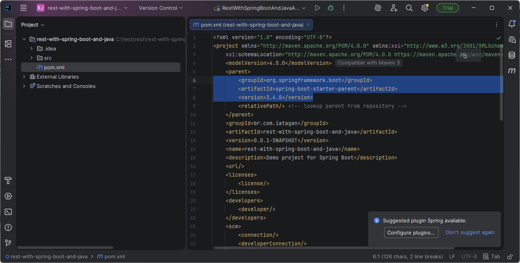Click the Debug bug icon
520x263 pixels.
click(x=331, y=8)
